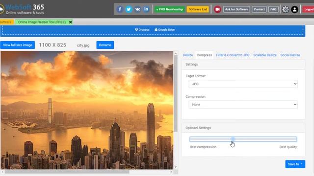Click the Best compression label
Screen dimensions: 314x176
[x=203, y=147]
